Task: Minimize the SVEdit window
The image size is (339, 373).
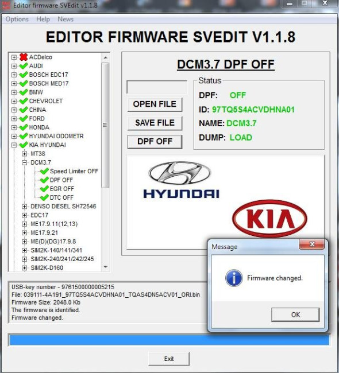Action: [290, 3]
